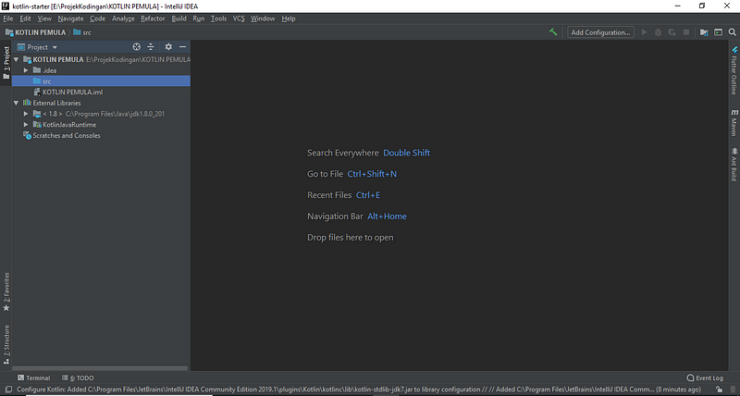
Task: Open the File menu
Action: click(x=8, y=19)
